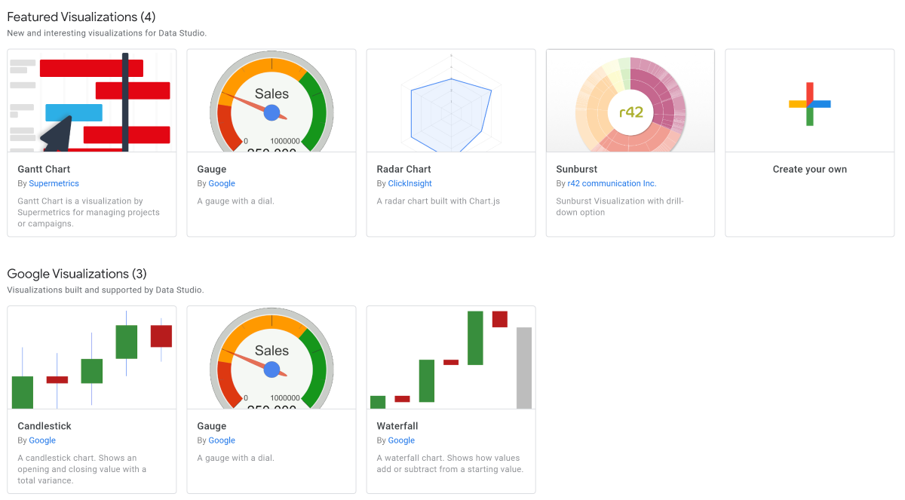Open the Sunburst r42 preview image

(630, 100)
